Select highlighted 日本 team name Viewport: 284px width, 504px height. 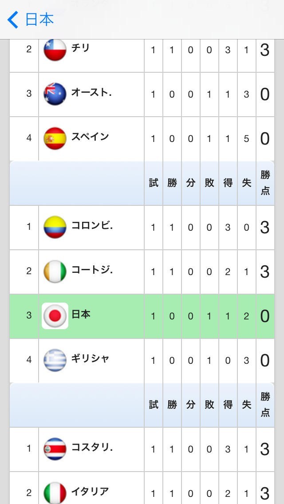(x=81, y=314)
